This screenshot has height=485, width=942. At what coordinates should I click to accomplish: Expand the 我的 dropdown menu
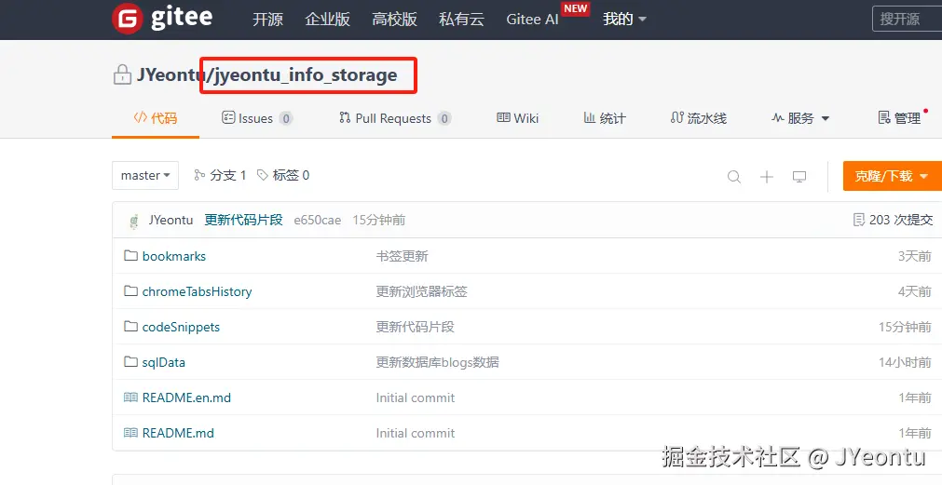[x=625, y=20]
